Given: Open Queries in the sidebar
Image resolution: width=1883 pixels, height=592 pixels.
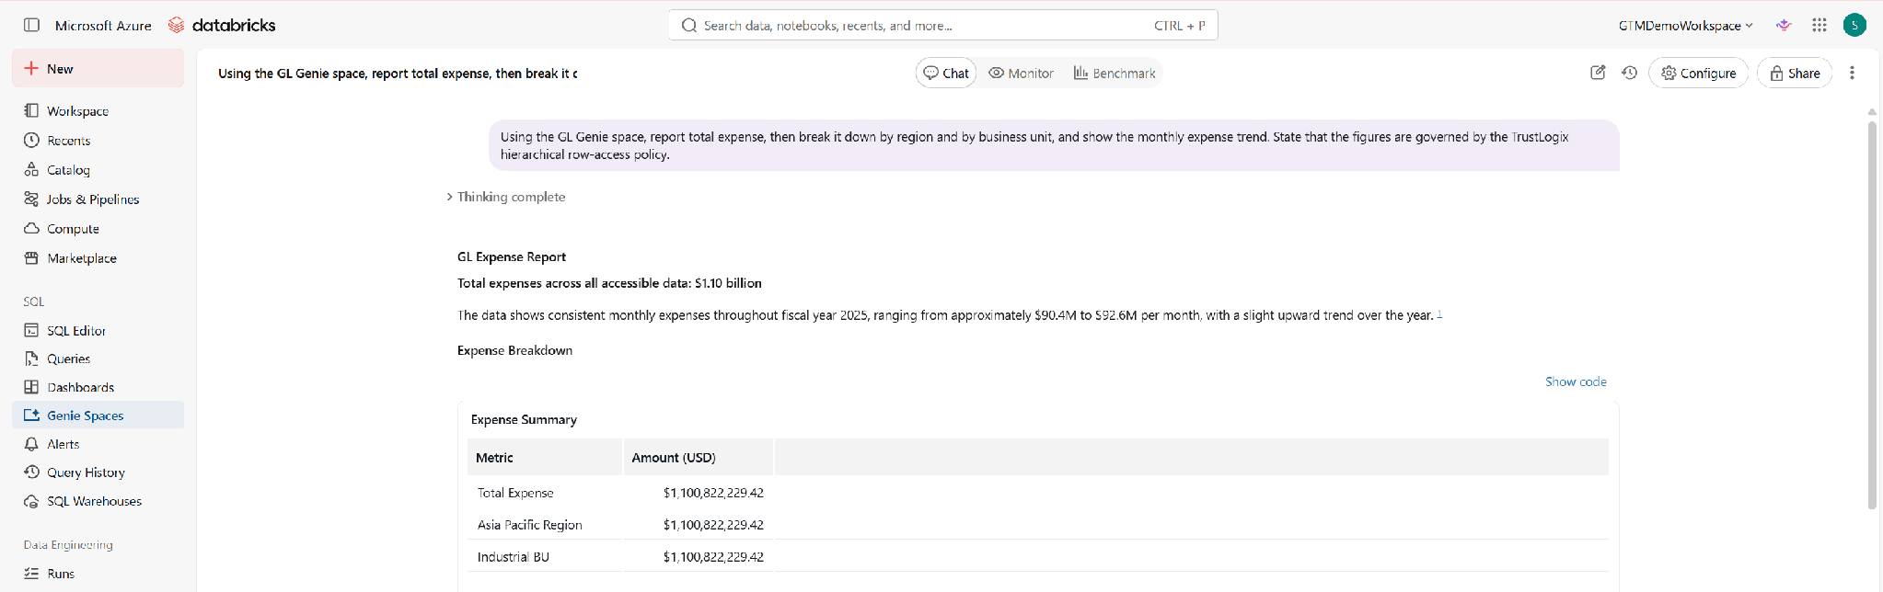Looking at the screenshot, I should (x=98, y=359).
